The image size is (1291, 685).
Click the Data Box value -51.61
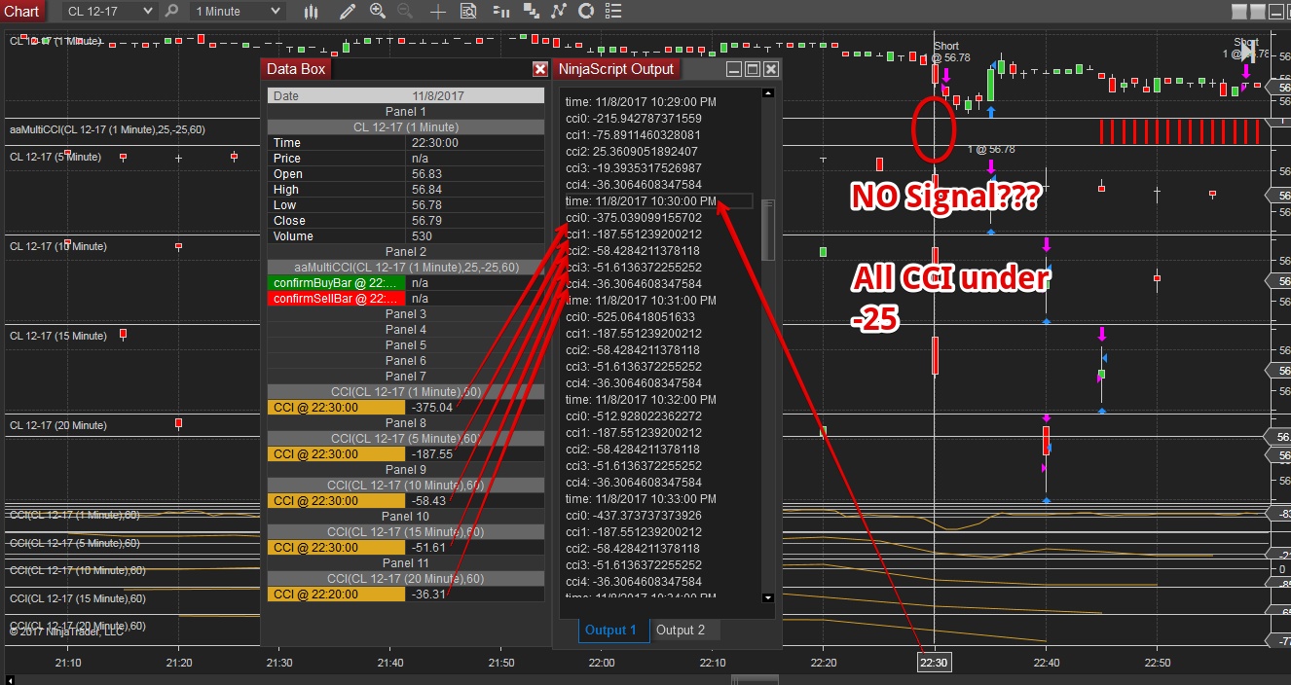428,547
